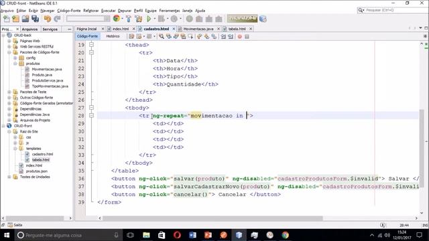Click the Chrome browser selector icon
Viewport: 429px width, 241px height.
(x=117, y=19)
